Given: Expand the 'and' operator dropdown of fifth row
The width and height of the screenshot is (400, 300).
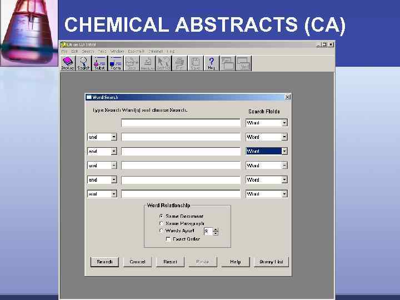Looking at the screenshot, I should click(x=114, y=179).
